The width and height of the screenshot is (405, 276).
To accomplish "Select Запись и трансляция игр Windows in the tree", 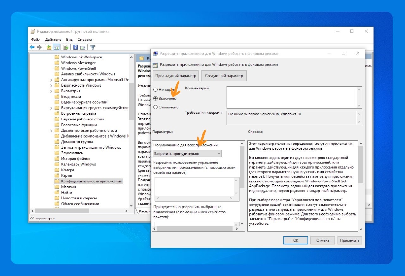I will click(x=91, y=147).
